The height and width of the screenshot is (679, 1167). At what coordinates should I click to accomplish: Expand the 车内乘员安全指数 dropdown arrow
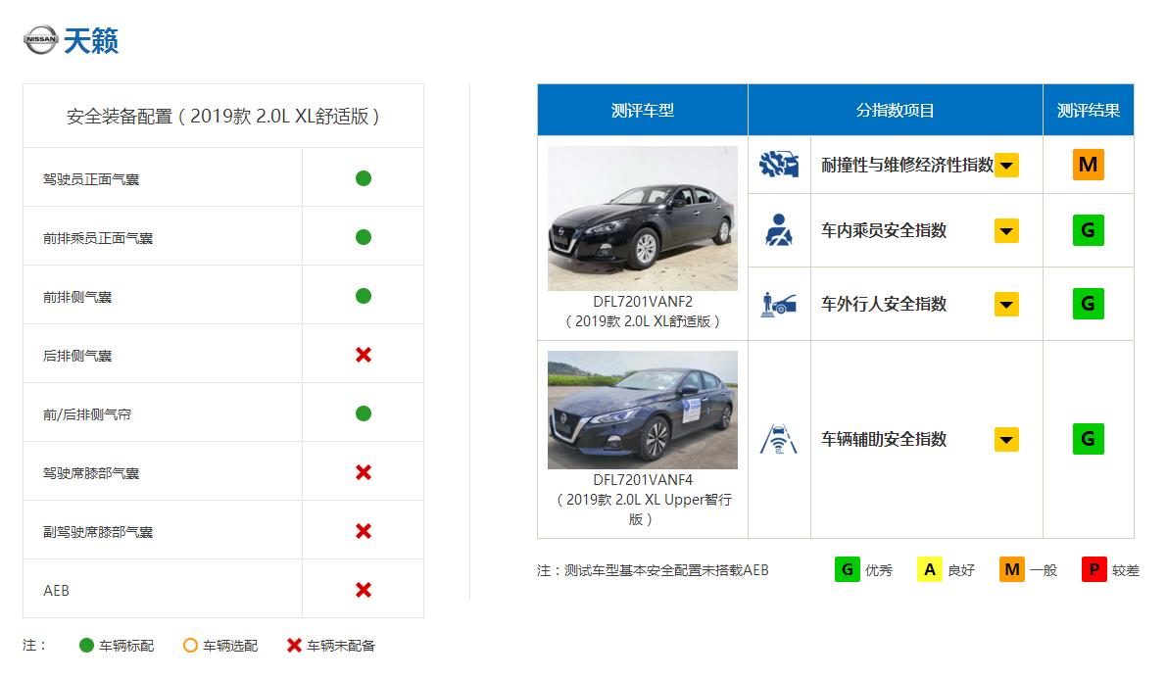click(1006, 231)
